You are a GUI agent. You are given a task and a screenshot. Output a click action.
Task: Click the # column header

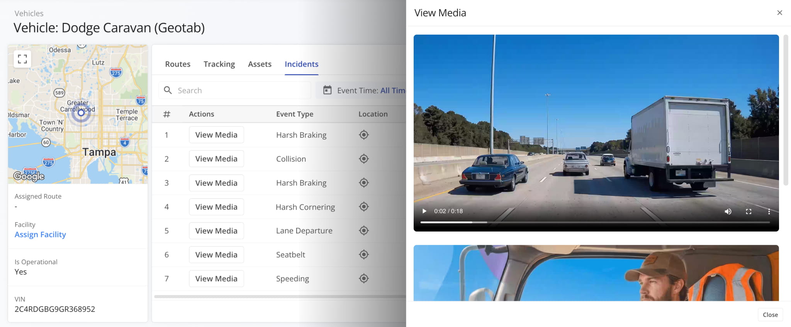click(x=166, y=114)
